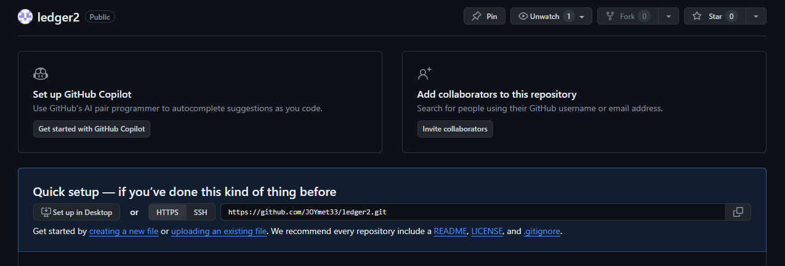Follow the README link
Viewport: 785px width, 266px height.
(x=450, y=232)
